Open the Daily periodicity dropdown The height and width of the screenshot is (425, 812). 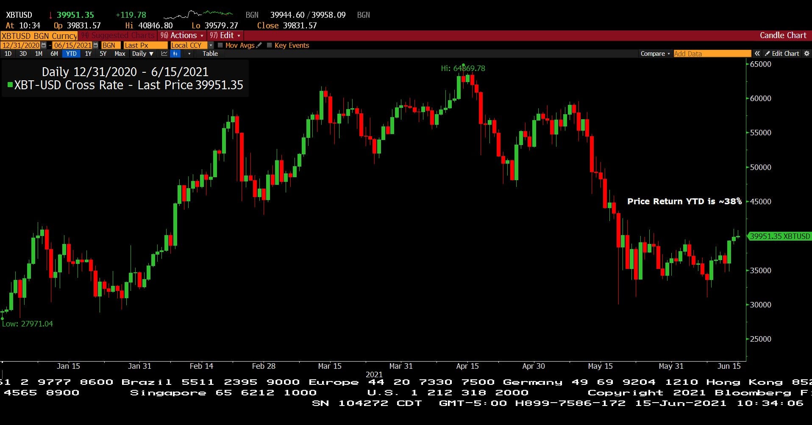click(x=142, y=54)
